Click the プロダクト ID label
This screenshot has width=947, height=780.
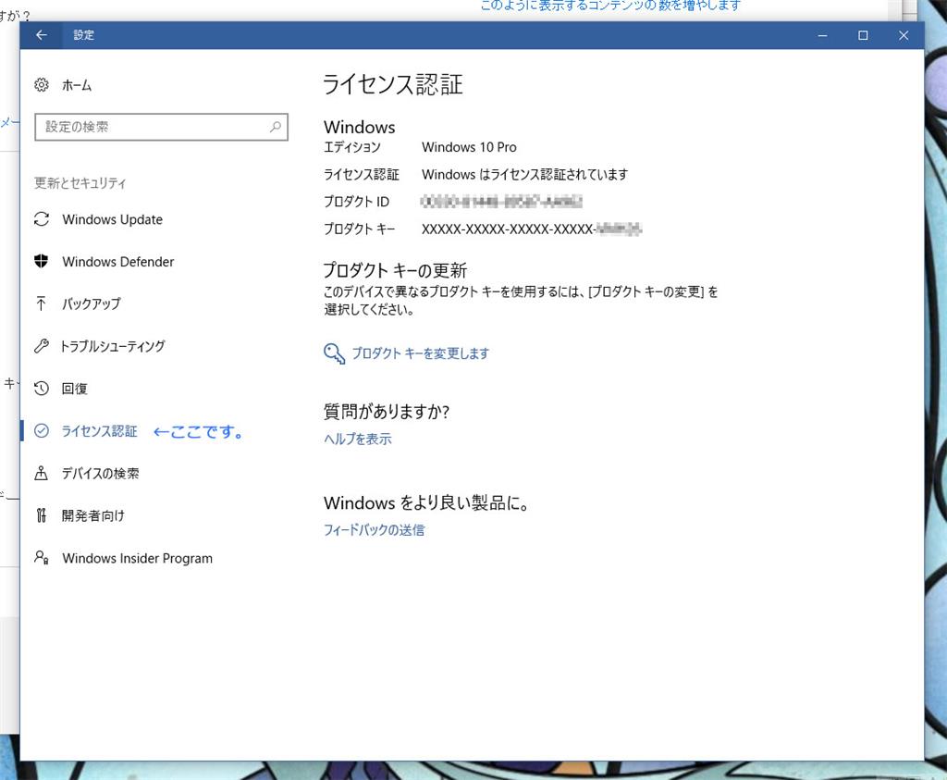tap(356, 201)
